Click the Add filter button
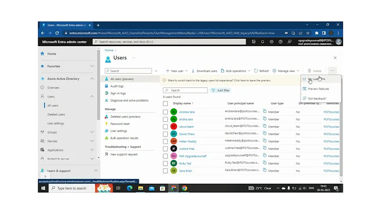381x214 pixels. click(x=221, y=90)
